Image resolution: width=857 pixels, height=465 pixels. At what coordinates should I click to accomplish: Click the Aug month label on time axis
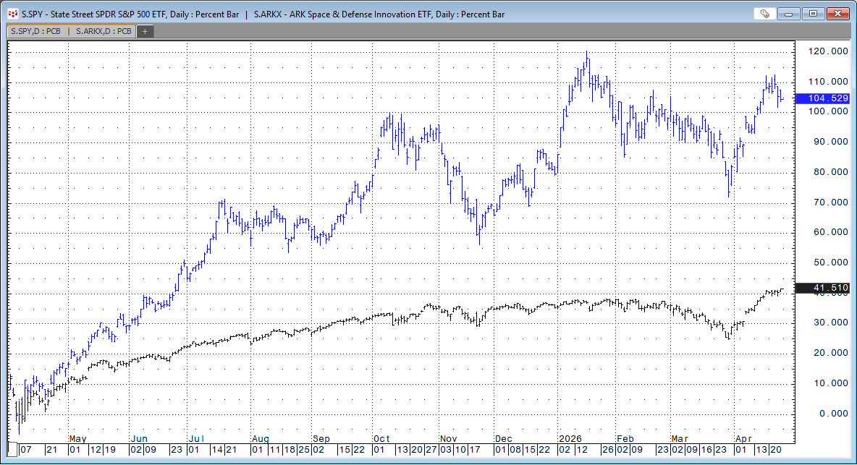point(260,438)
